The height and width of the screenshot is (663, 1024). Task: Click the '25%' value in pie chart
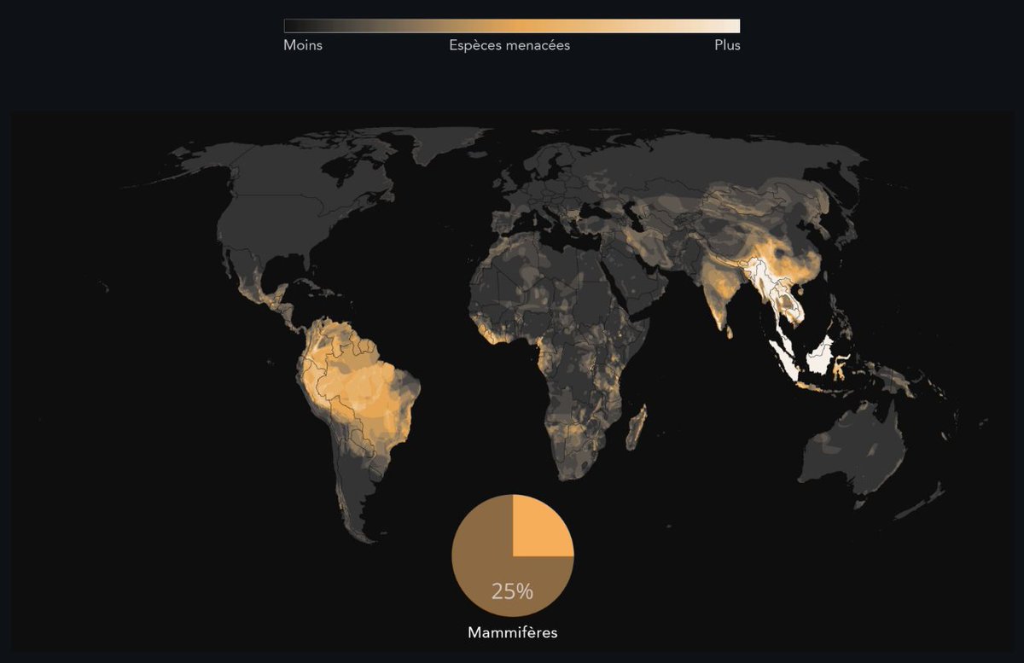[512, 590]
